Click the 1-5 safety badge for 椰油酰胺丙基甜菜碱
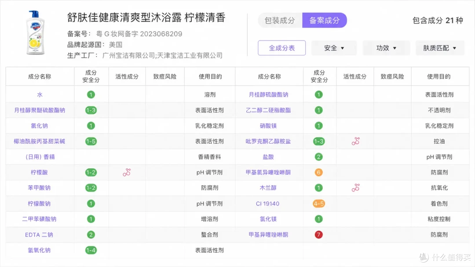Image resolution: width=475 pixels, height=267 pixels. (91, 141)
